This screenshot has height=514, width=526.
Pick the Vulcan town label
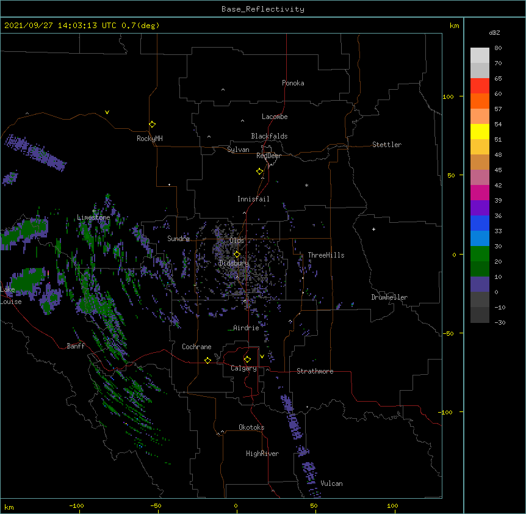pyautogui.click(x=331, y=483)
